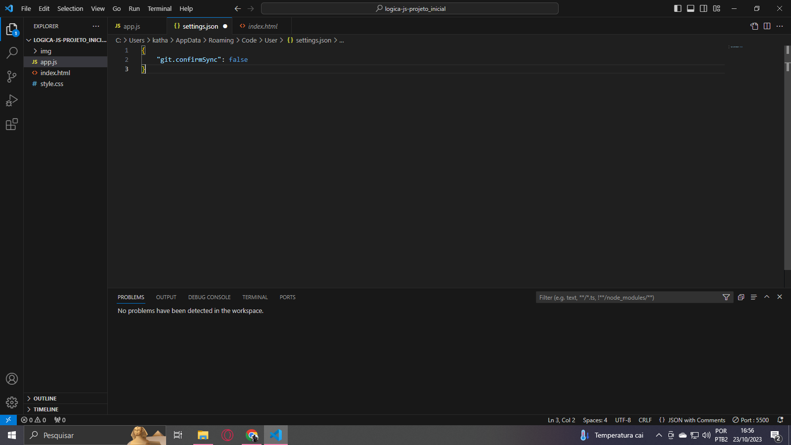The height and width of the screenshot is (445, 791).
Task: Change indentation via Spaces: 4
Action: pos(595,420)
